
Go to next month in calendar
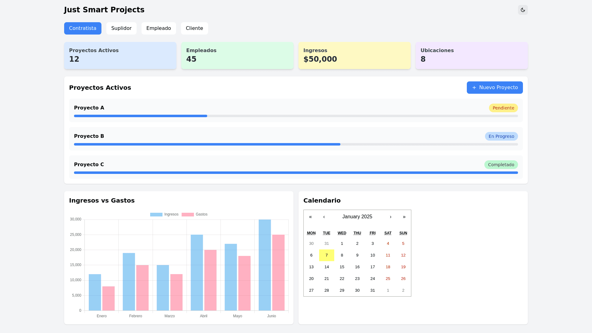[390, 217]
